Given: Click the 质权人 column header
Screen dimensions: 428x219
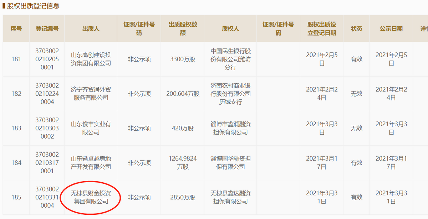Looking at the screenshot, I should 230,29.
